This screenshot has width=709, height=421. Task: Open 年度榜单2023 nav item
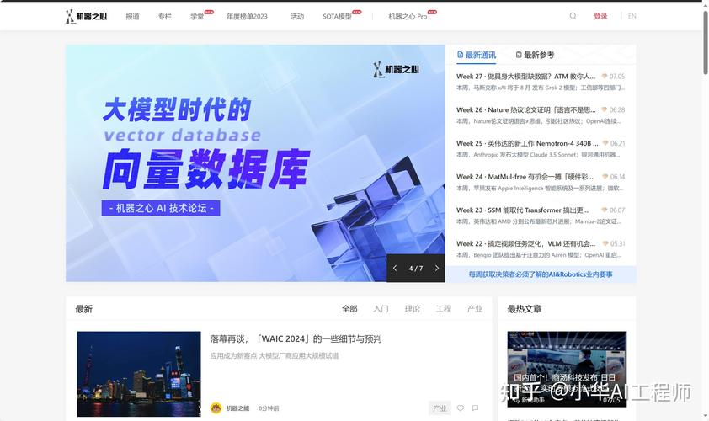pos(247,16)
